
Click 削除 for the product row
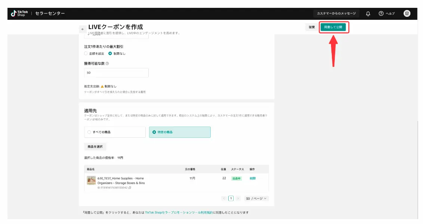(x=253, y=178)
